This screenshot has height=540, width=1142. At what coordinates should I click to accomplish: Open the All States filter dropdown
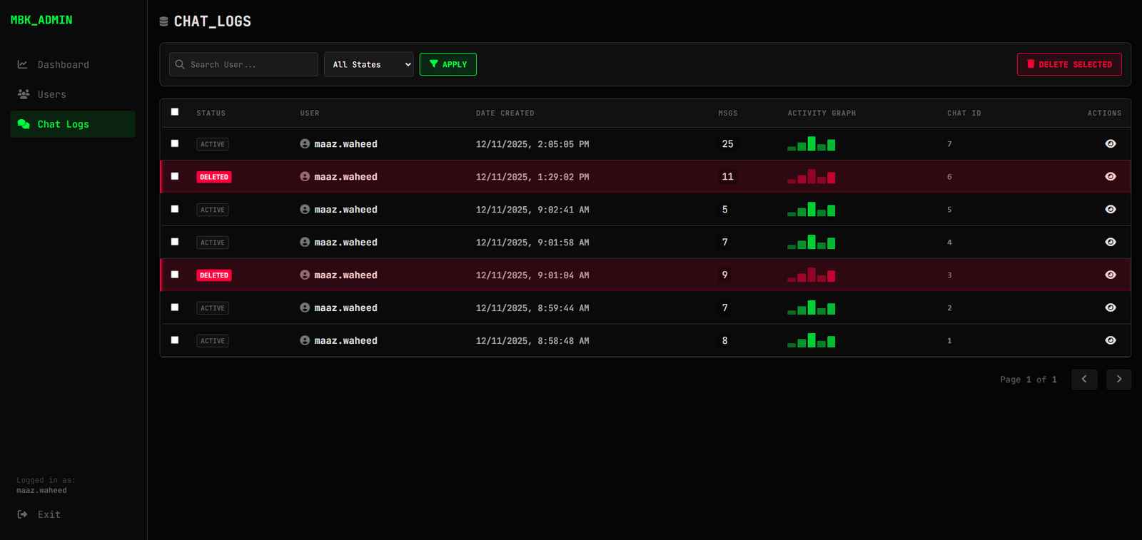(x=368, y=64)
